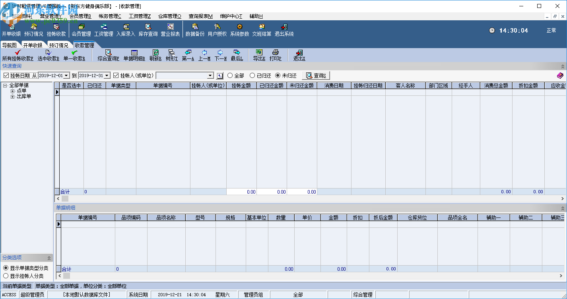This screenshot has width=567, height=299.
Task: Switch to the 预订情况 tab
Action: point(59,45)
